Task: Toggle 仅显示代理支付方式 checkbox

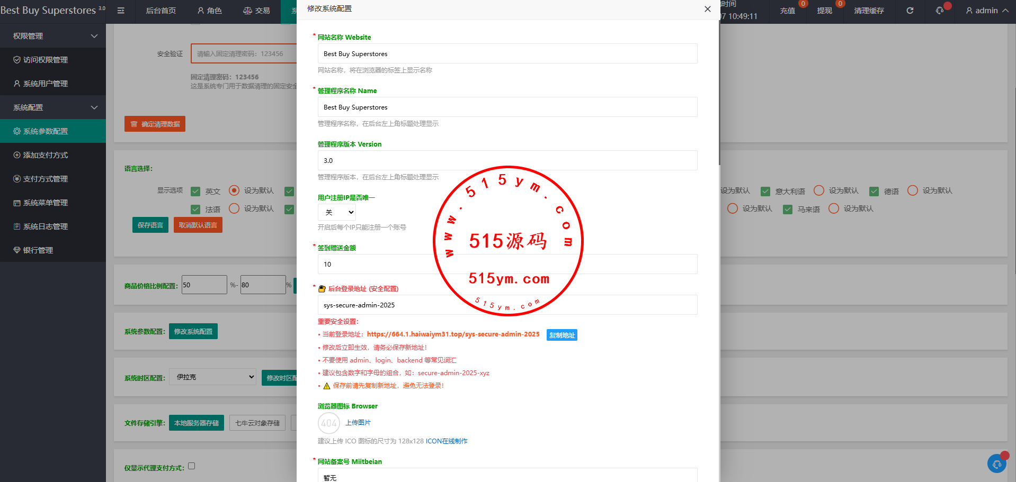Action: click(192, 466)
